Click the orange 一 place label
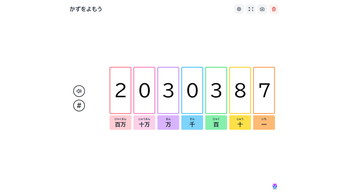The width and height of the screenshot is (348, 195). coord(264,123)
